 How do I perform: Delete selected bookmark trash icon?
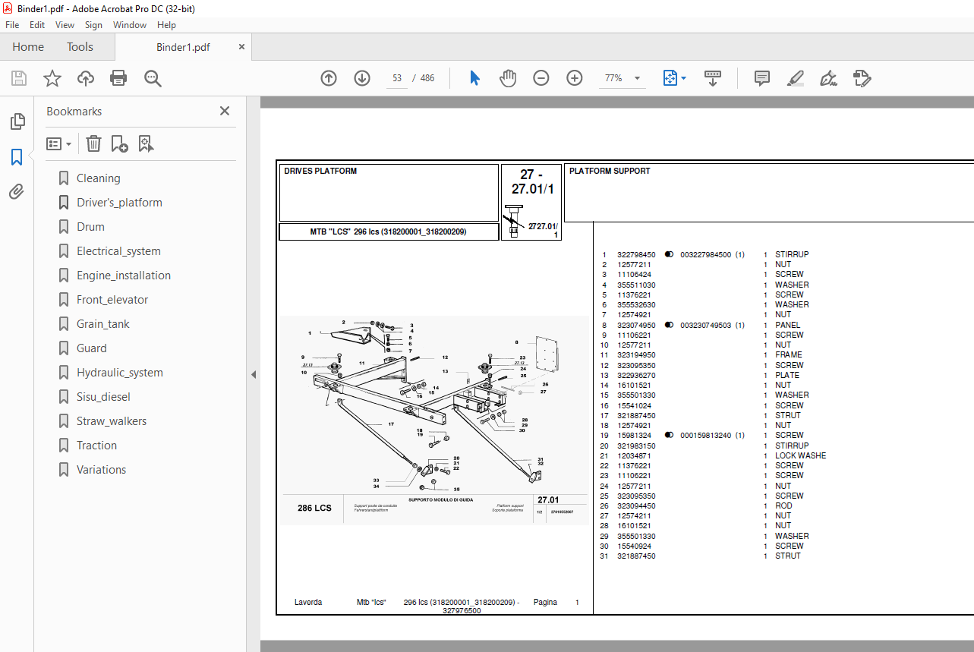(x=93, y=143)
